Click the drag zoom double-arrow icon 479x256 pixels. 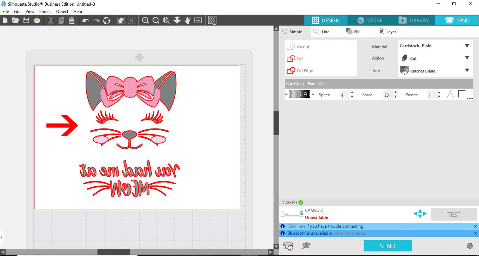pos(177,20)
